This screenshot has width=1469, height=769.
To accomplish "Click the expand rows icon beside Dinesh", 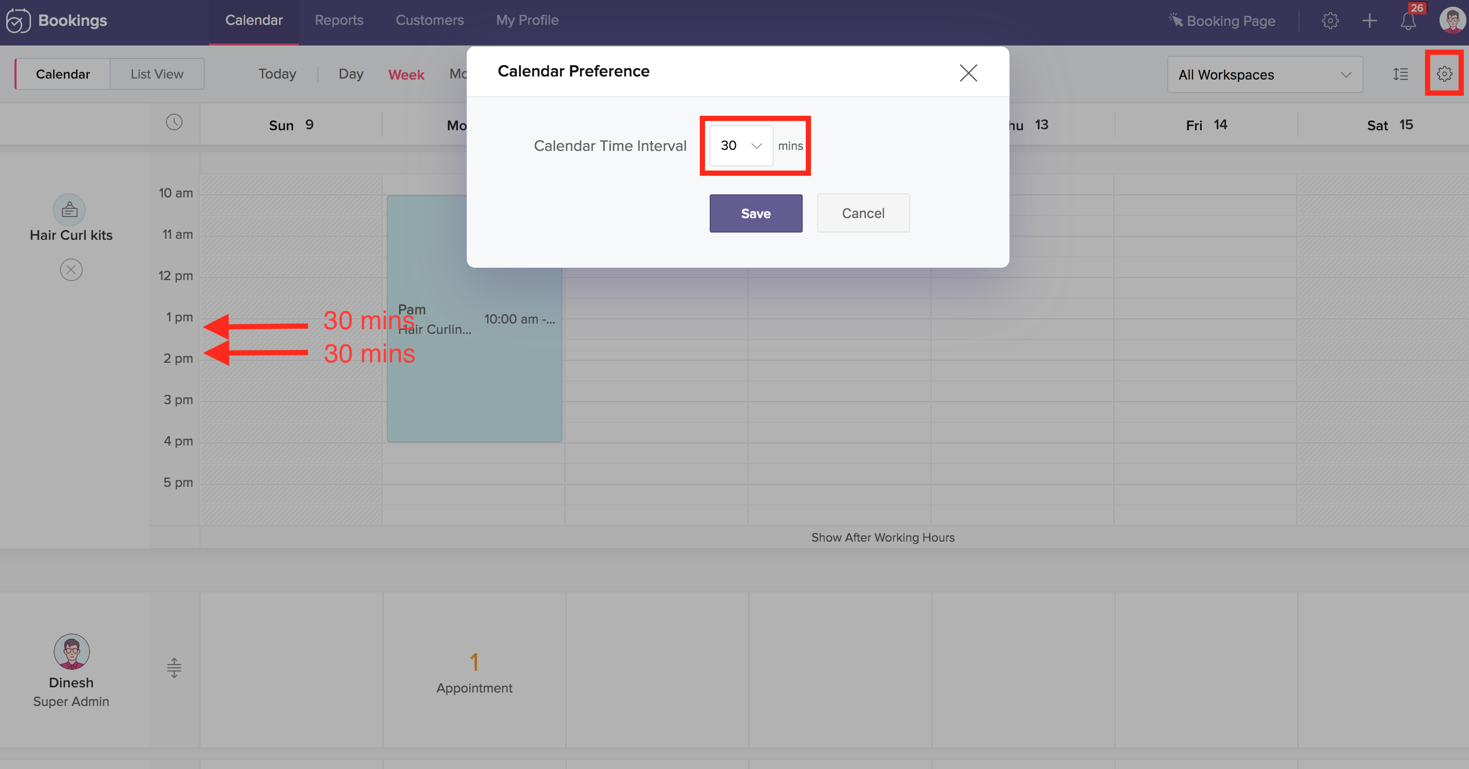I will 174,668.
